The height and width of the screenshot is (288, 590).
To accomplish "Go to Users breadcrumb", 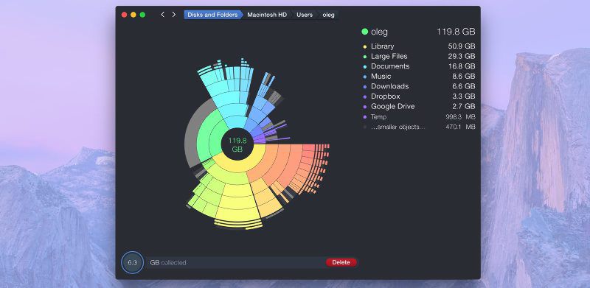I will point(305,15).
